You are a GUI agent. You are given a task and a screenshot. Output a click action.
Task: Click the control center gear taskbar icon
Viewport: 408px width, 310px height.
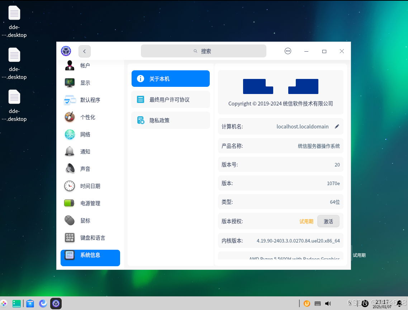56,304
